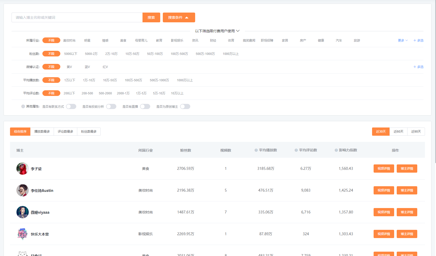Open 博主详情 for 李子柒

tap(407, 169)
